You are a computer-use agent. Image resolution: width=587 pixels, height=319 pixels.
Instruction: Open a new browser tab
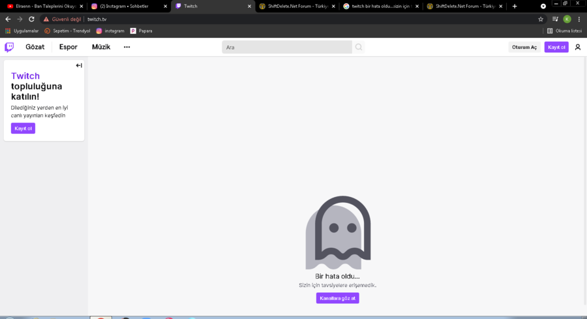click(x=515, y=7)
